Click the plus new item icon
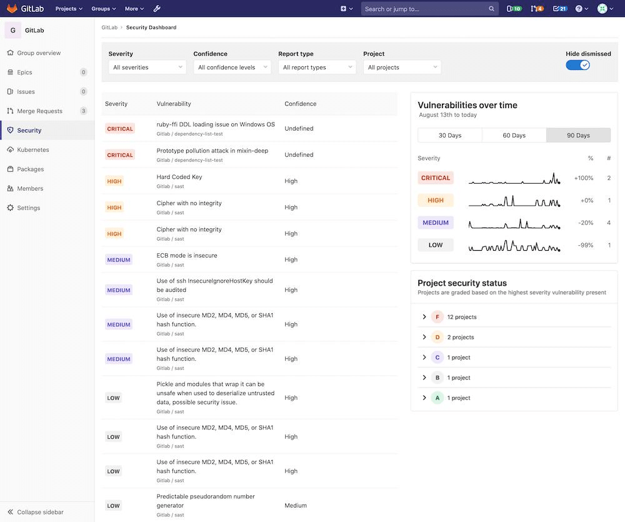Screen dimensions: 625x522 click(x=343, y=8)
